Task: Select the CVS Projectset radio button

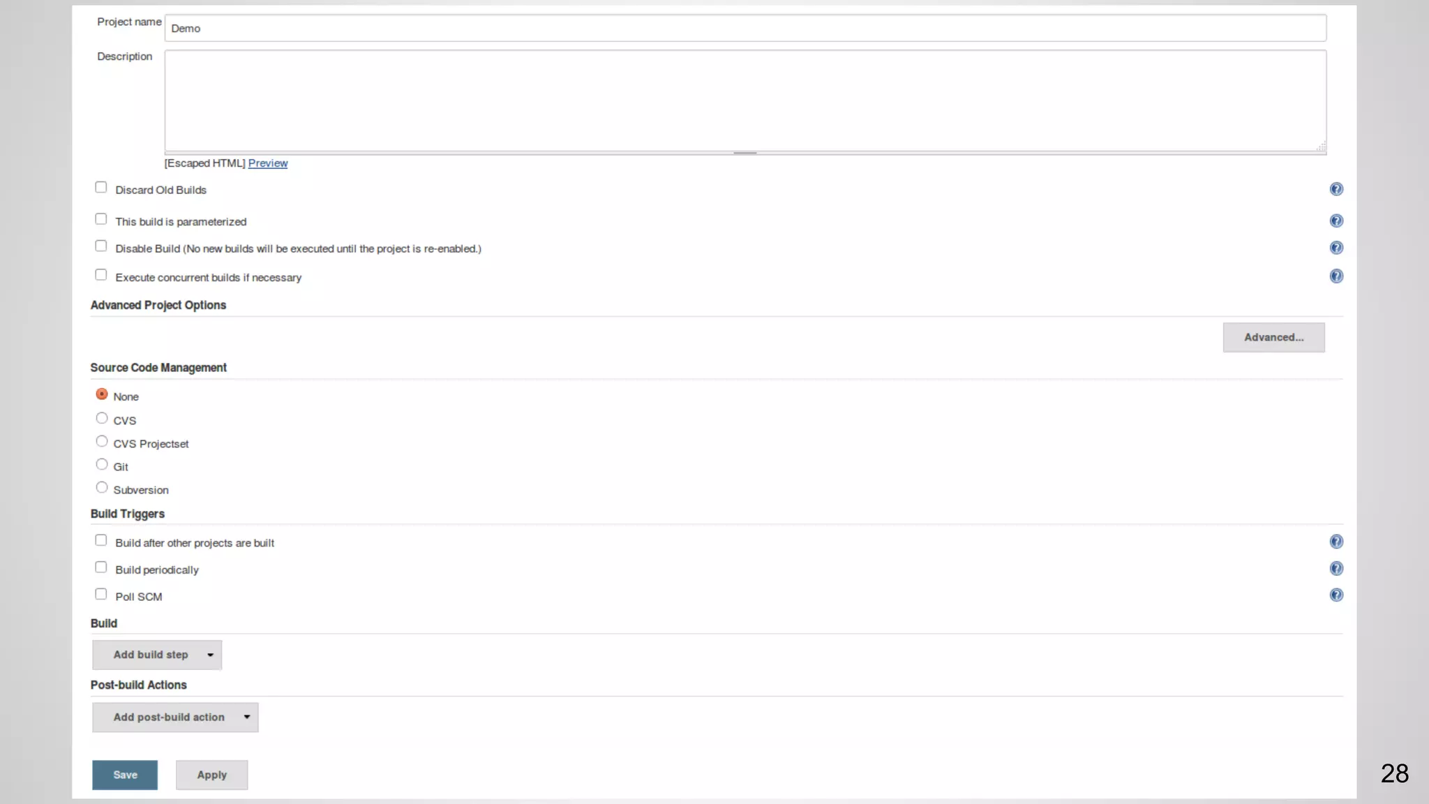Action: point(102,442)
